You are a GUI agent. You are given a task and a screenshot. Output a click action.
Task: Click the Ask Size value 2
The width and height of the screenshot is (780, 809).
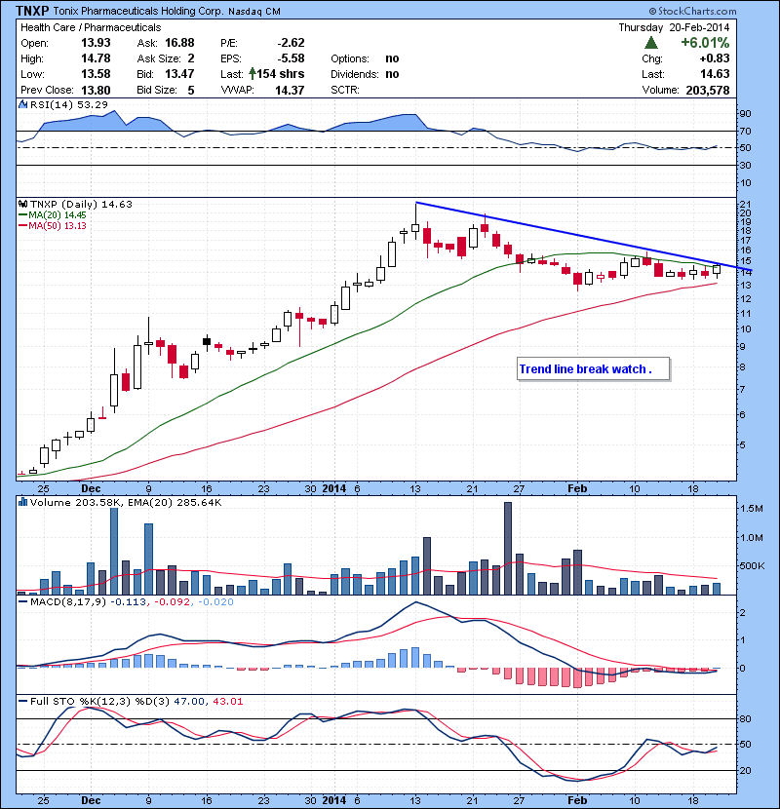(191, 58)
